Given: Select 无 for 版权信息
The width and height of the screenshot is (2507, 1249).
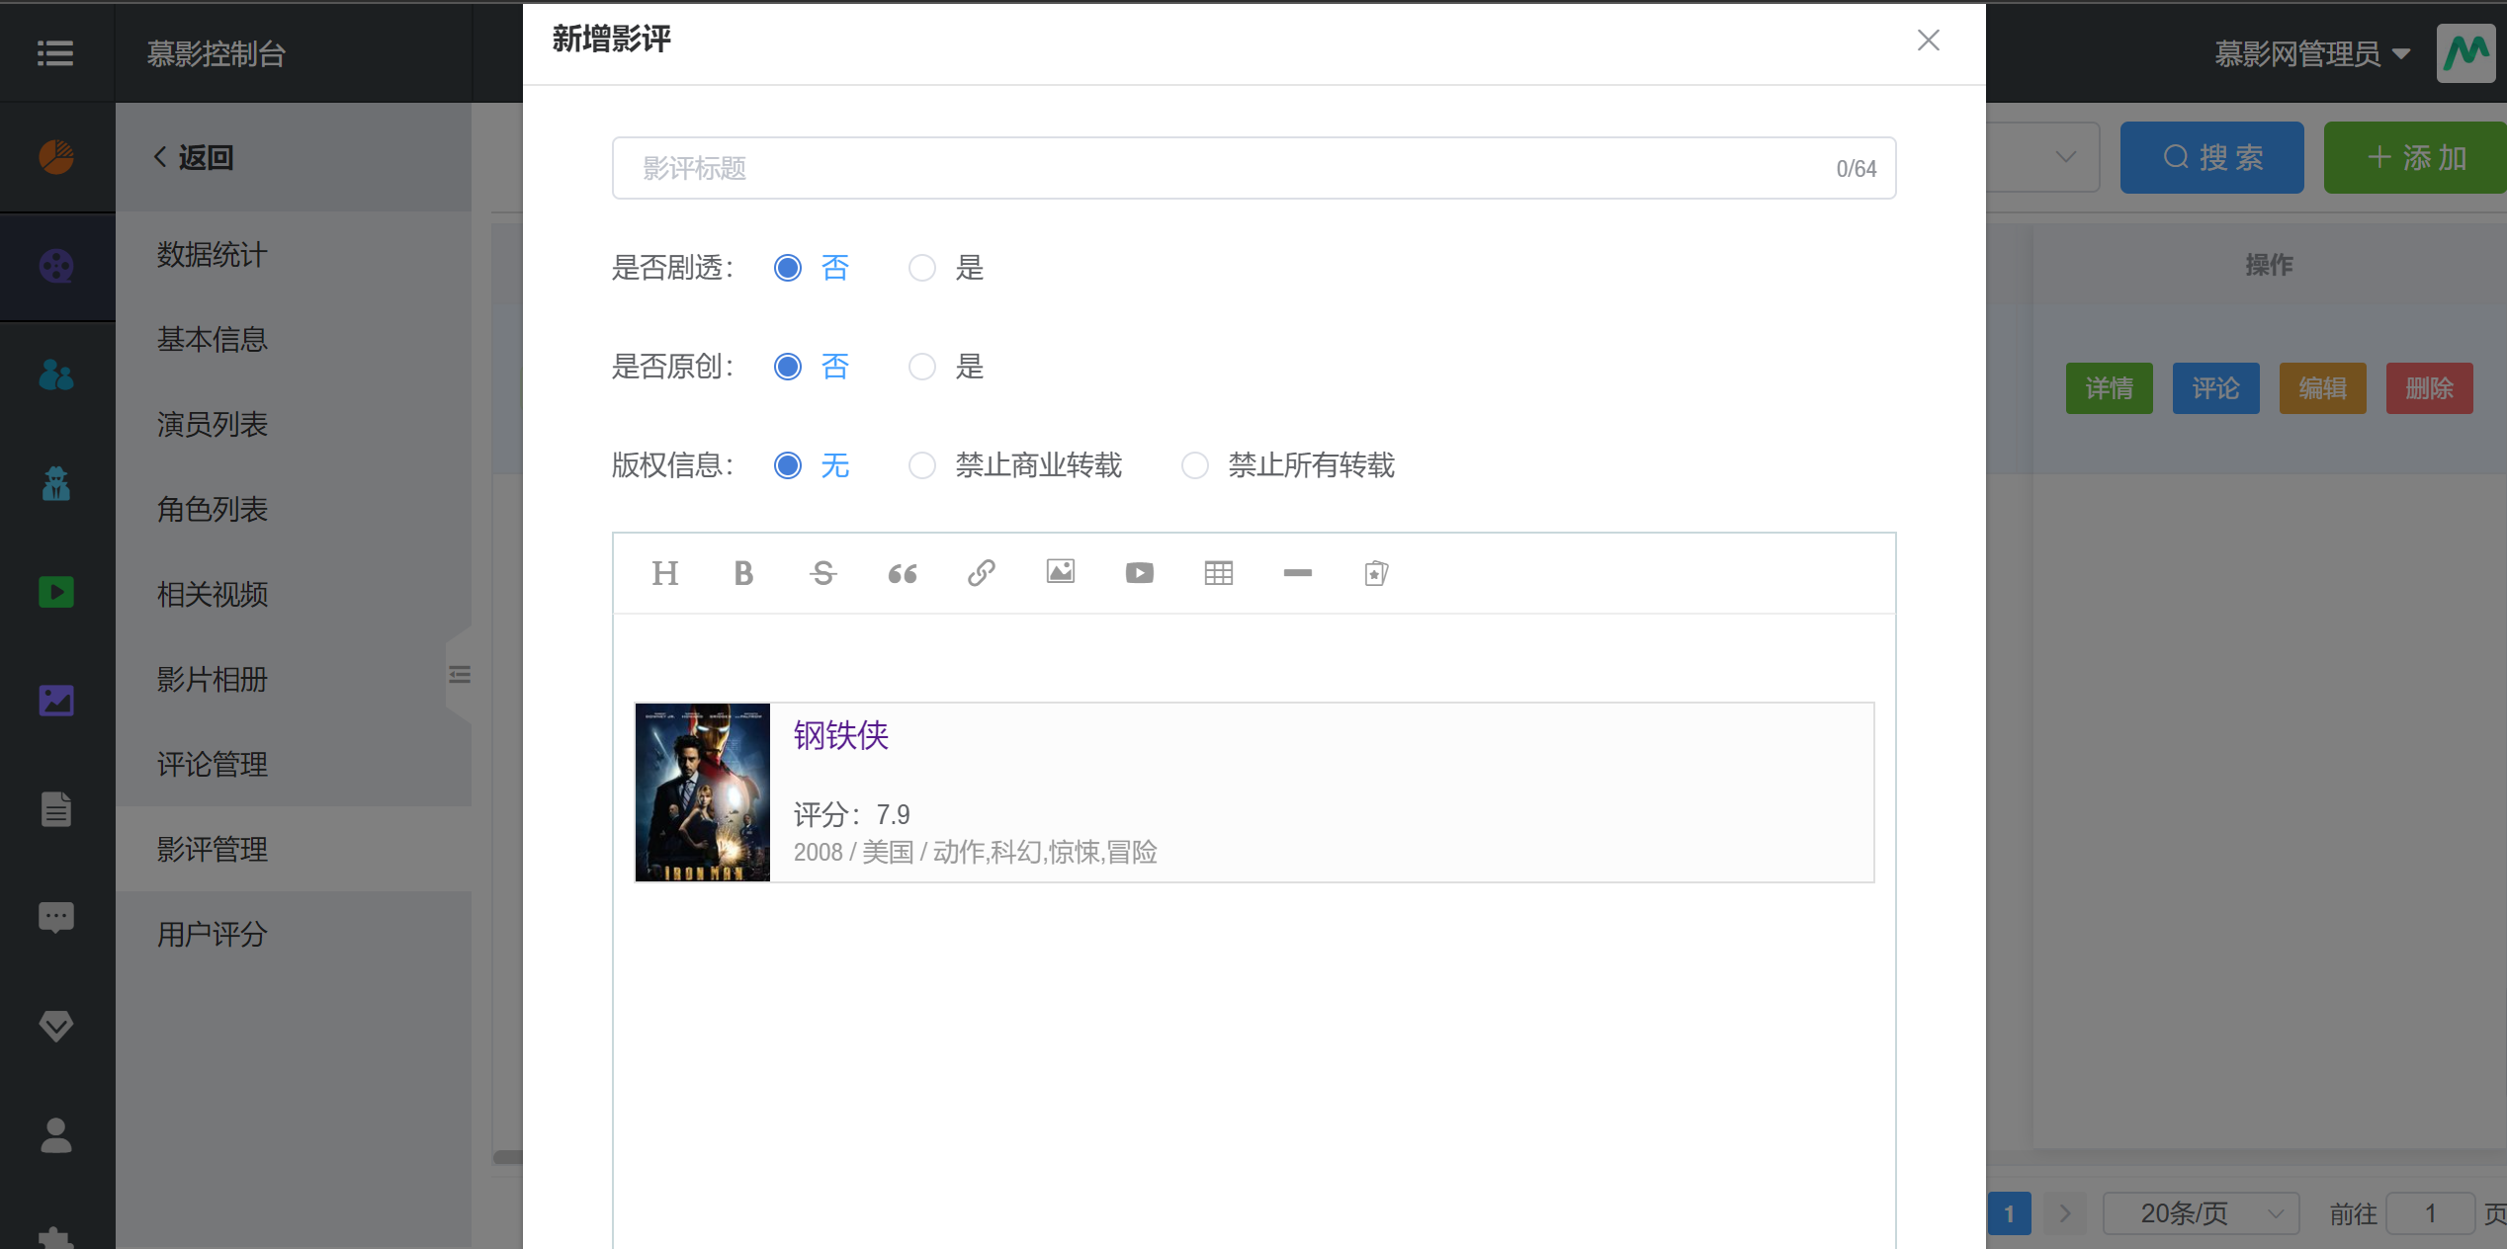Looking at the screenshot, I should [812, 465].
